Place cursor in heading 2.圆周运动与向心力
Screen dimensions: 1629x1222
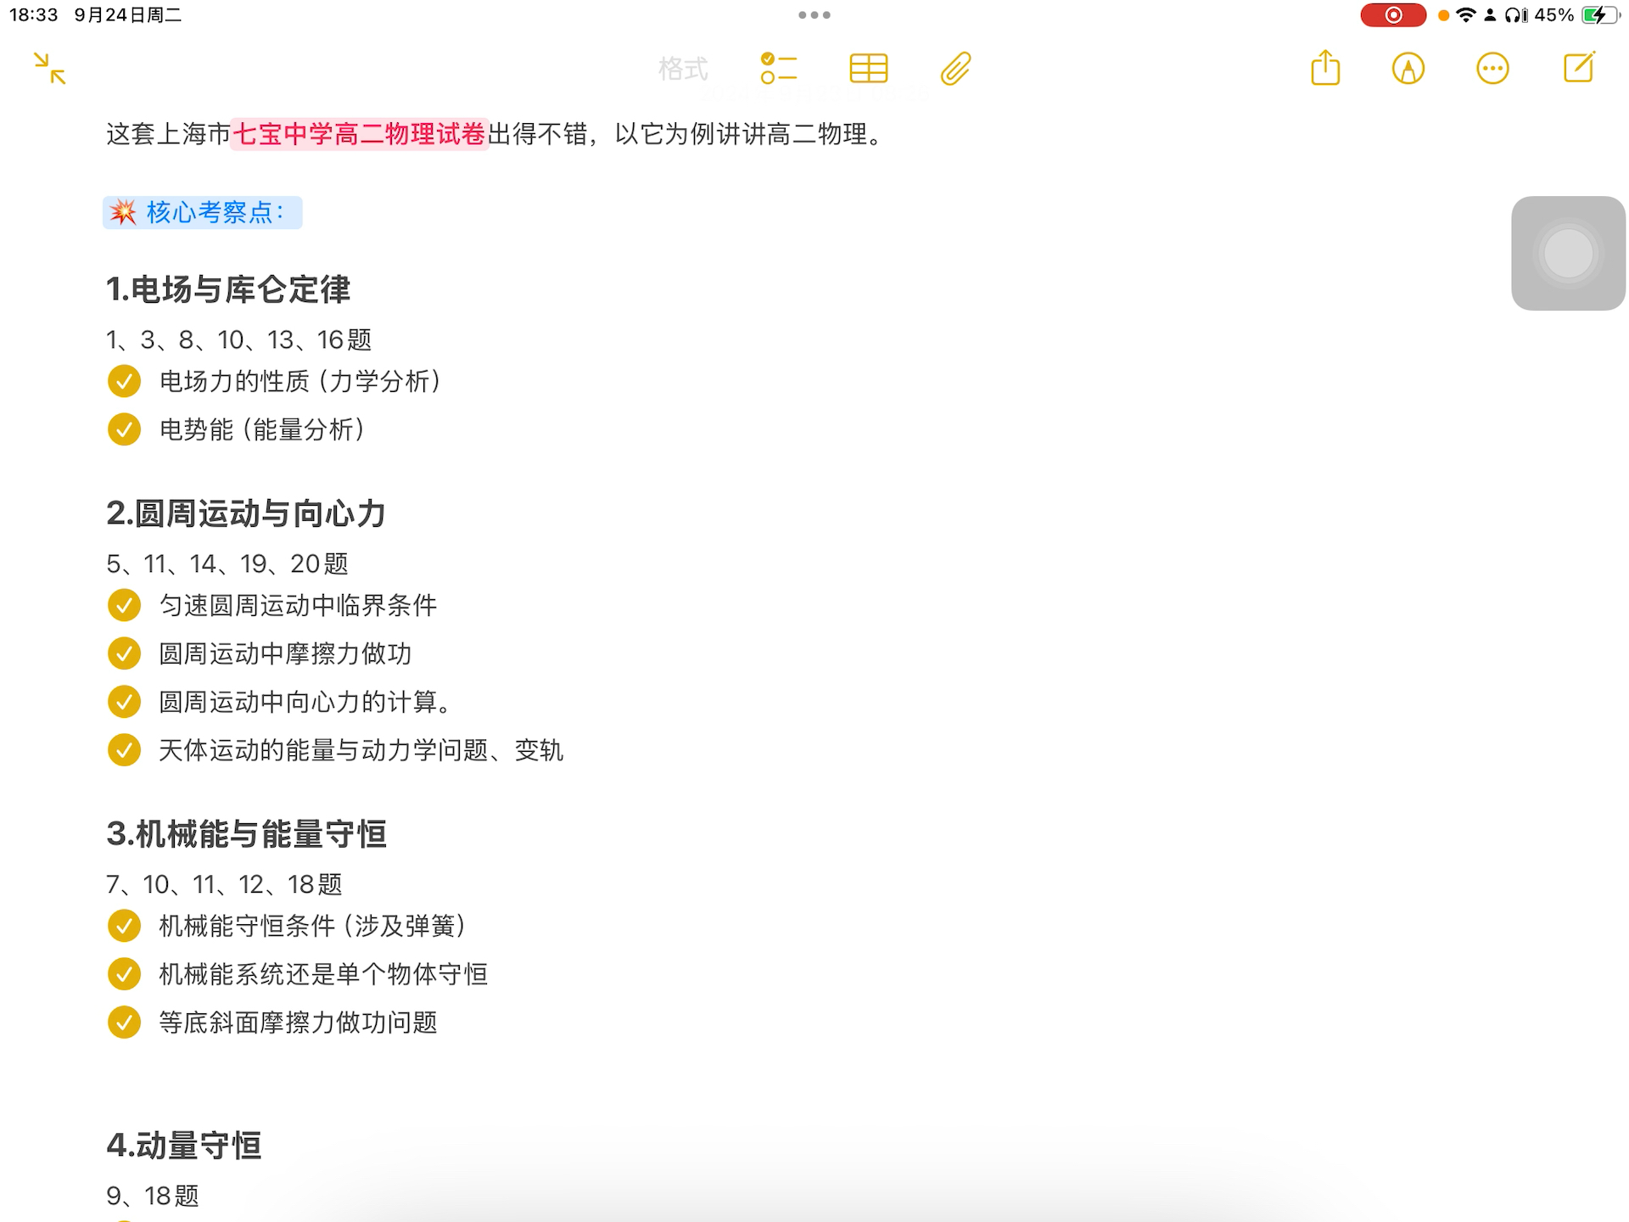click(246, 513)
